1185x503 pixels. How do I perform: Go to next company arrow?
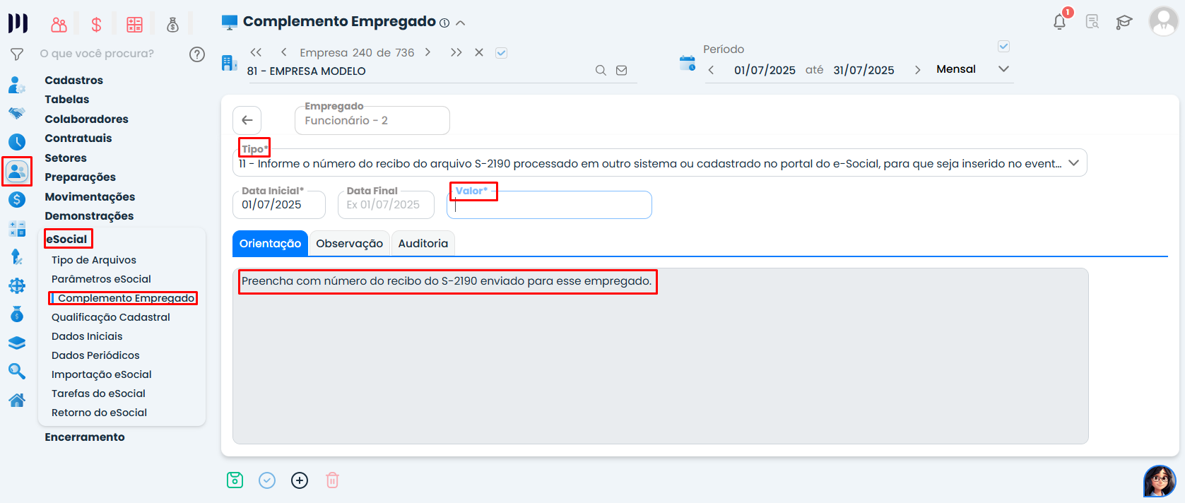pyautogui.click(x=428, y=52)
